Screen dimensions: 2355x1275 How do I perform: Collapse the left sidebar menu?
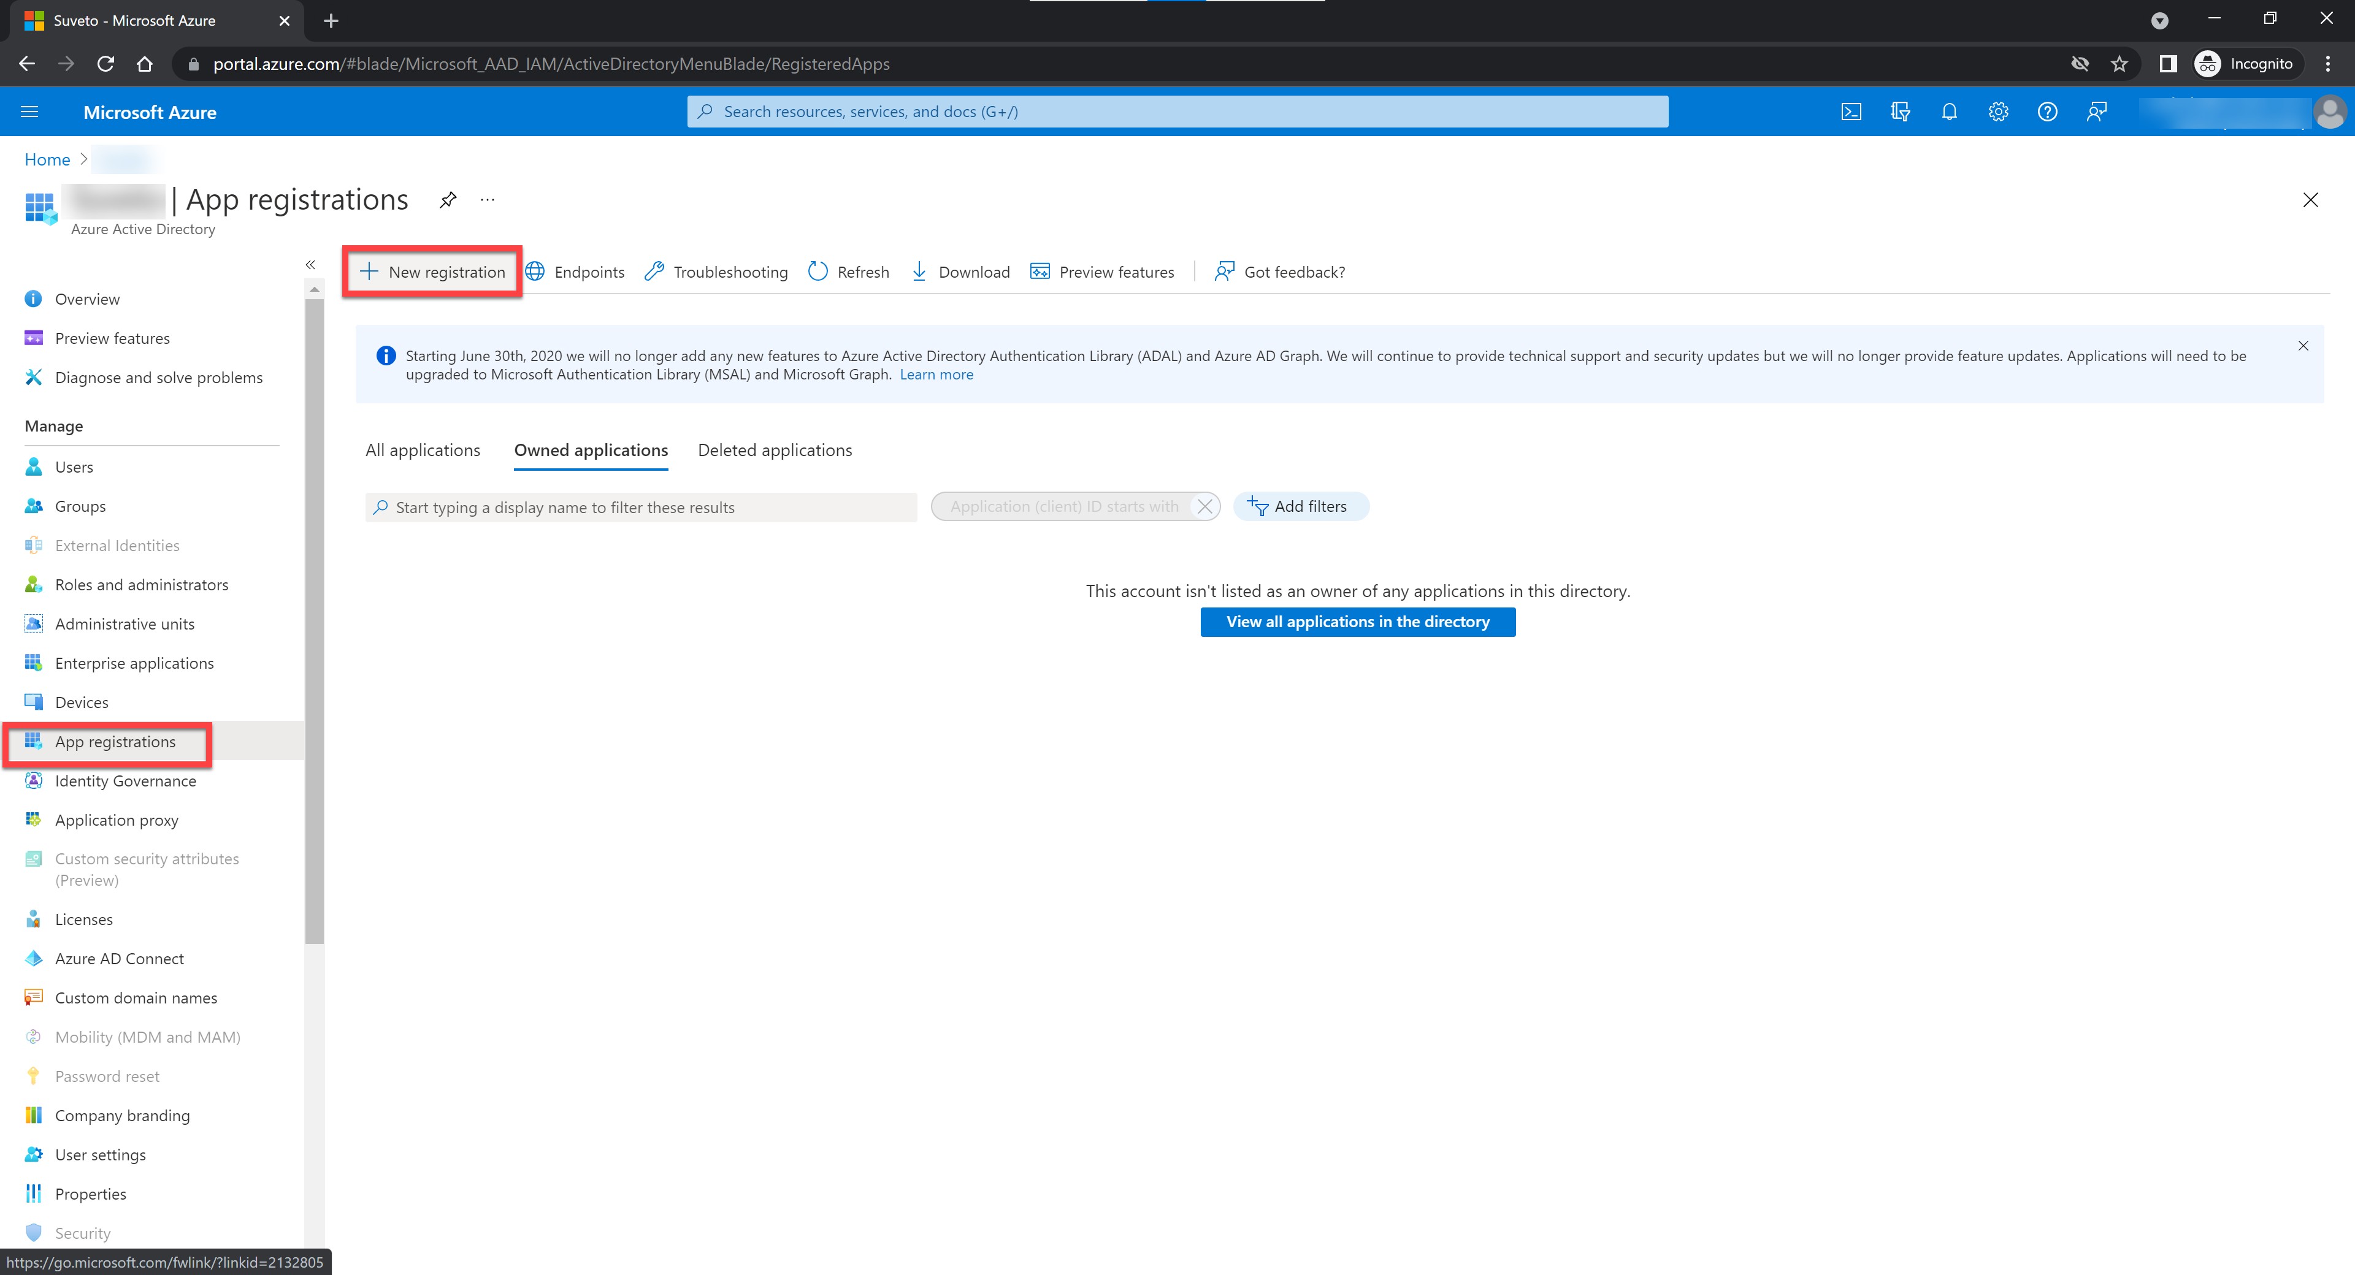click(x=311, y=264)
